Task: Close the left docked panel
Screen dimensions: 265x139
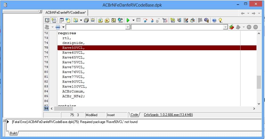Action: coord(40,11)
